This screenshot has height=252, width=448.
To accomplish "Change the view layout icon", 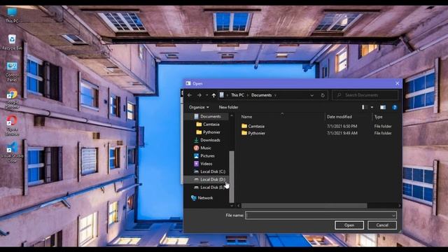I will (364, 107).
